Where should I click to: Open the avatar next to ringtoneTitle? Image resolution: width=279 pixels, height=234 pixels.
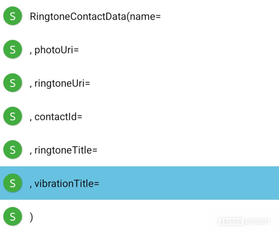[x=13, y=150]
